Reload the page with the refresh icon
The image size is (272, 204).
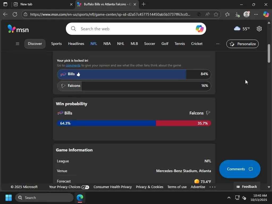[15, 14]
